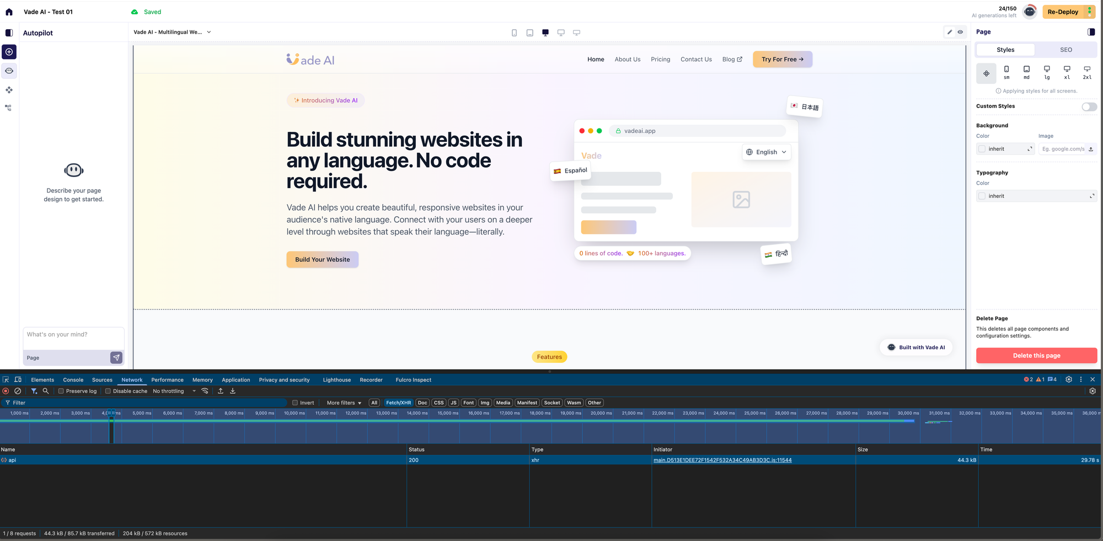Open the add component plus icon

(x=9, y=52)
